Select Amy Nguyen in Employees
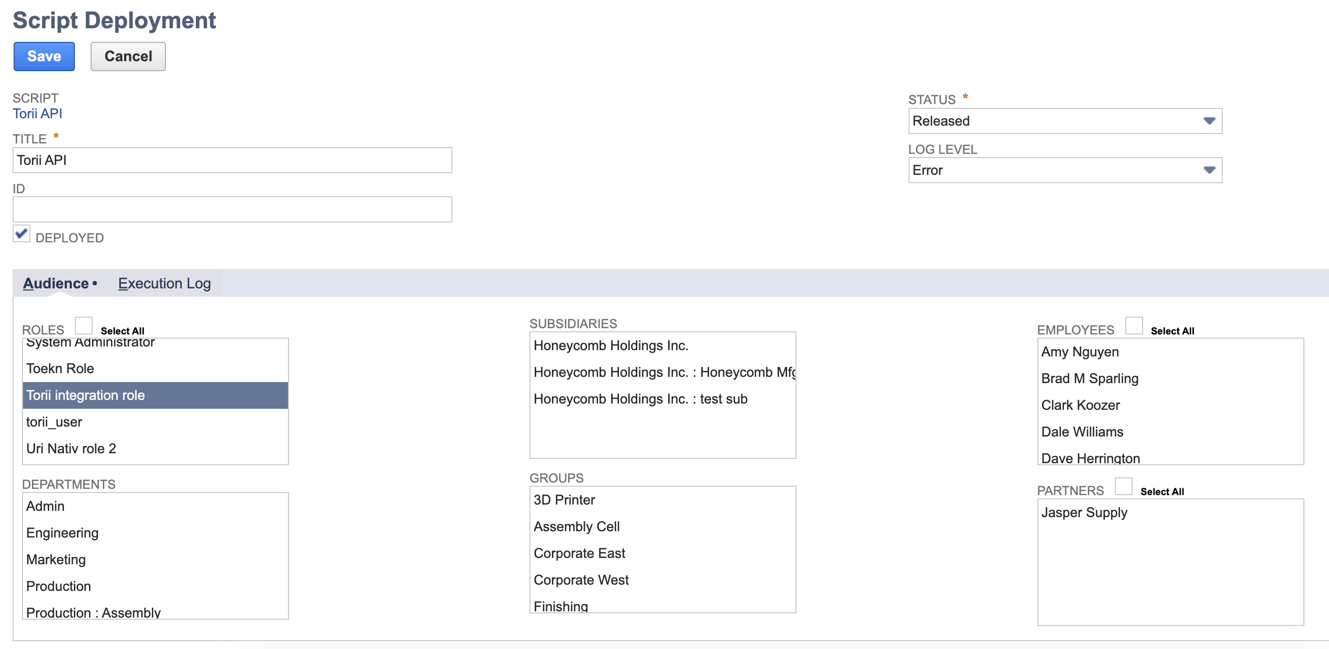Screen dimensions: 1329x649 coord(1170,352)
